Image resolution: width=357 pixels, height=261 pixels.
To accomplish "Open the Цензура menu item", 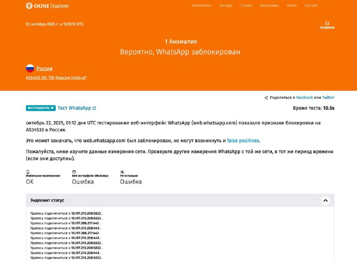I will pos(226,5).
